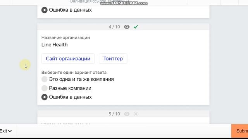The width and height of the screenshot is (248, 139).
Task: Click the '4 / 10' task counter
Action: (x=114, y=27)
